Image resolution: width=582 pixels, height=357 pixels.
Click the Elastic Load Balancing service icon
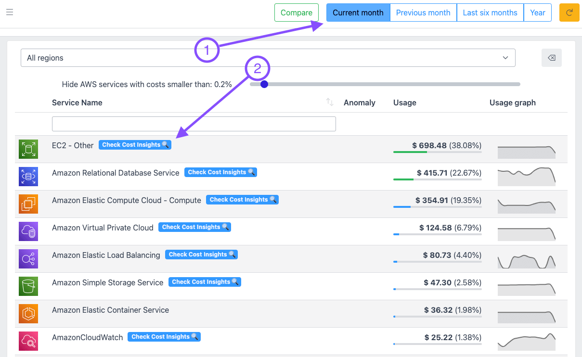(28, 259)
